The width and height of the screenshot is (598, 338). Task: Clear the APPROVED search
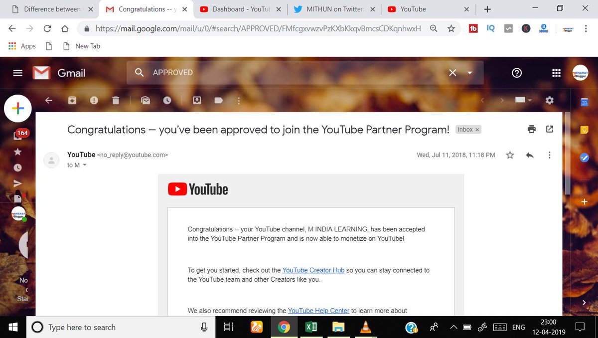tap(452, 73)
